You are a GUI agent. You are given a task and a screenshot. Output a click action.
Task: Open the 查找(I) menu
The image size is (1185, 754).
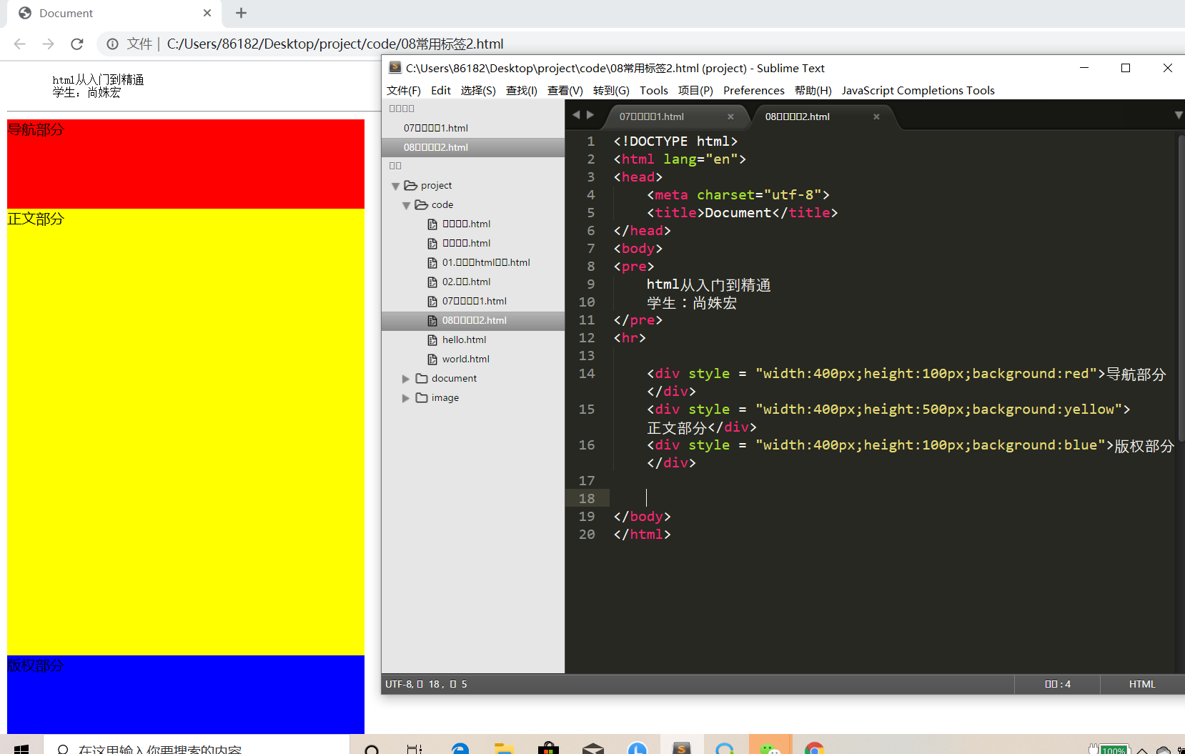(522, 90)
